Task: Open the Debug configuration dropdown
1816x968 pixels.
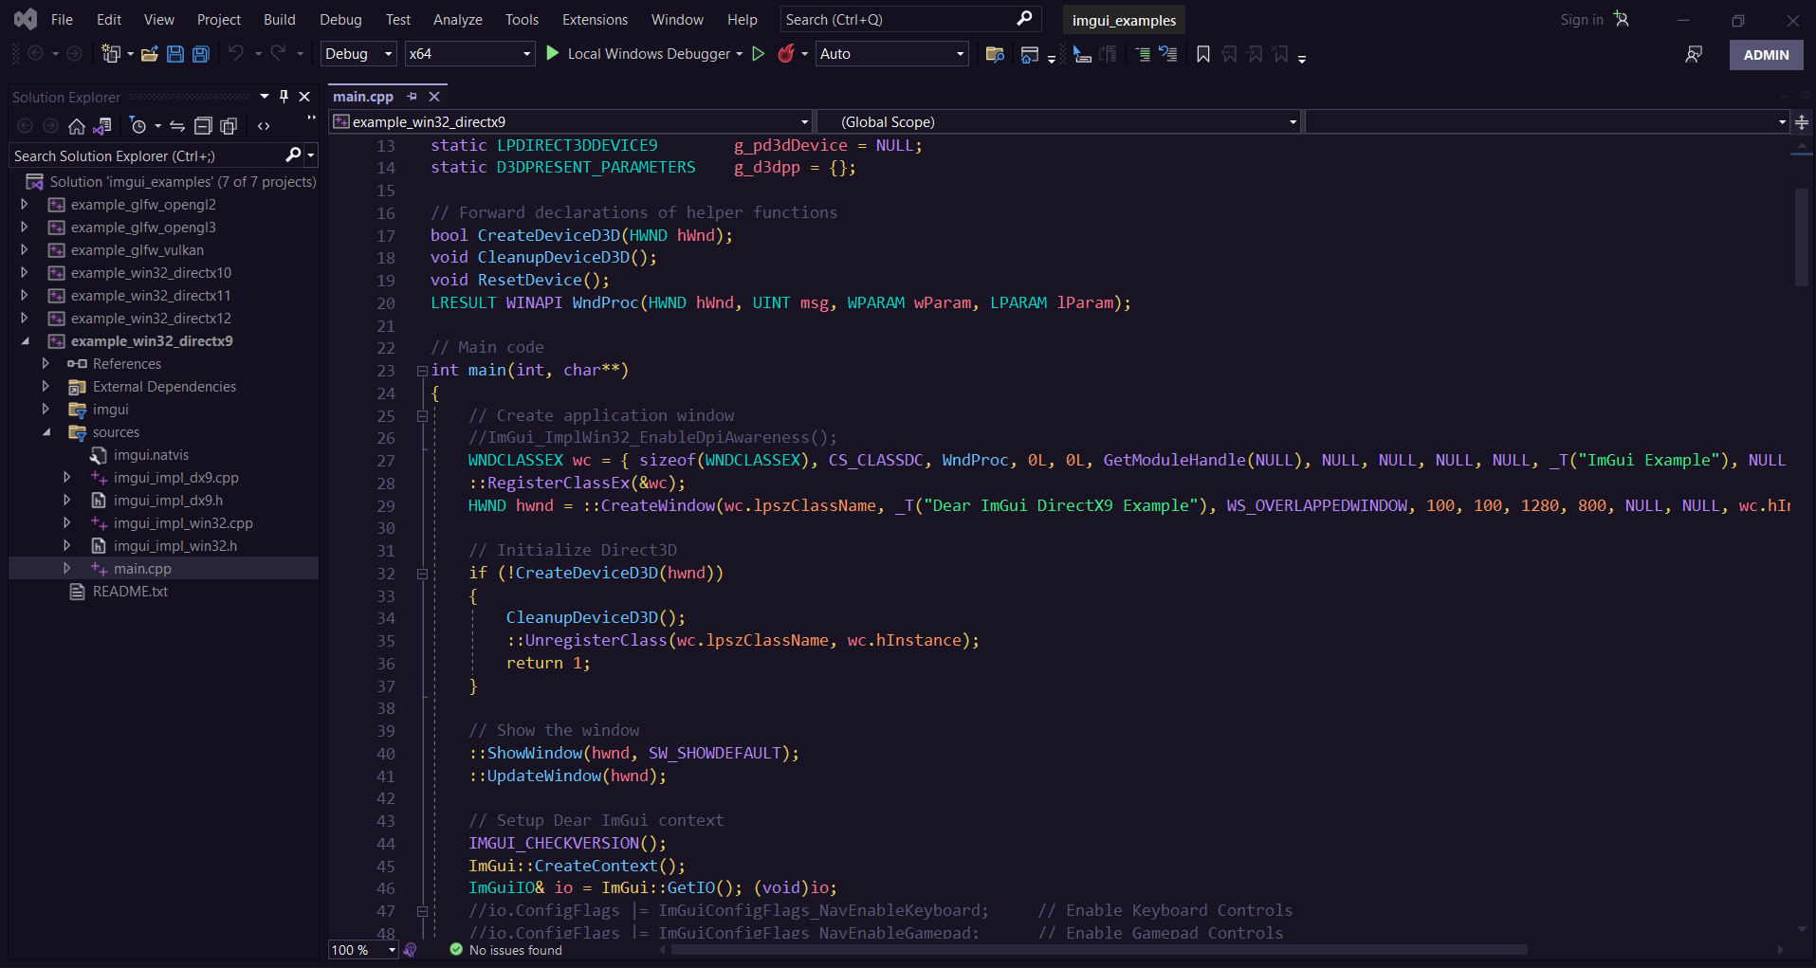Action: pyautogui.click(x=358, y=54)
